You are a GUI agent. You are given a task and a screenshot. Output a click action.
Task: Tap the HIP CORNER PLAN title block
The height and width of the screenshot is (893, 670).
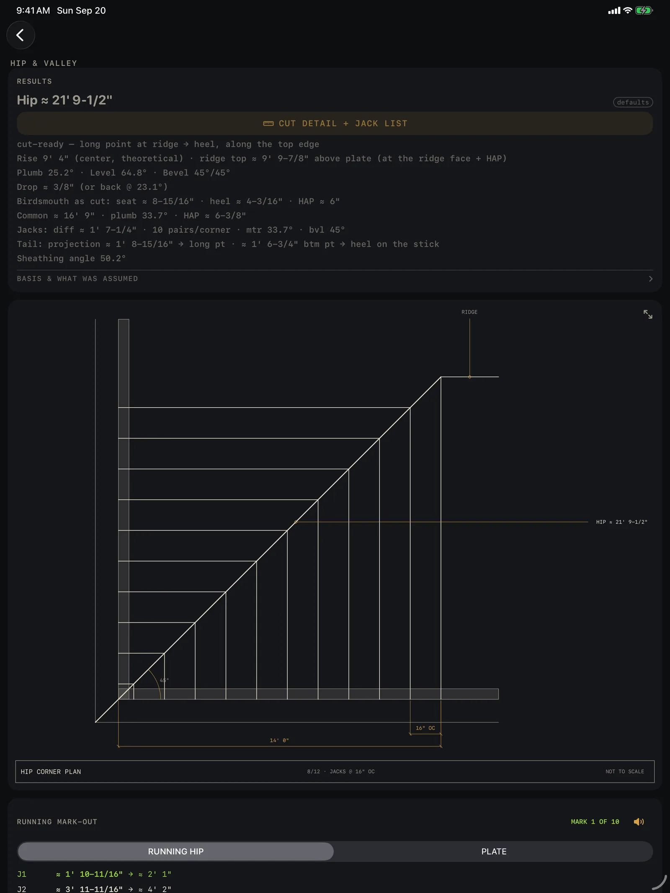tap(51, 772)
